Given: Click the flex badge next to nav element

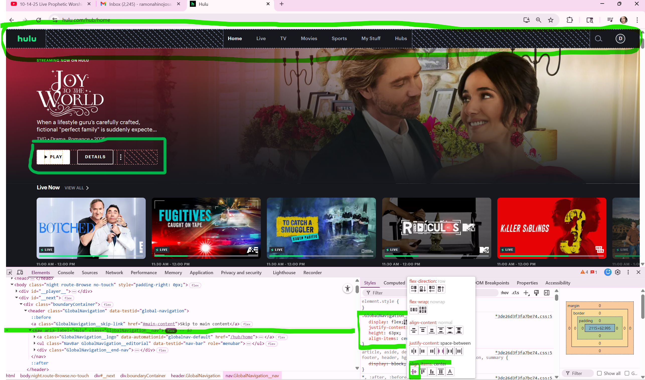Looking at the screenshot, I should pyautogui.click(x=171, y=331).
